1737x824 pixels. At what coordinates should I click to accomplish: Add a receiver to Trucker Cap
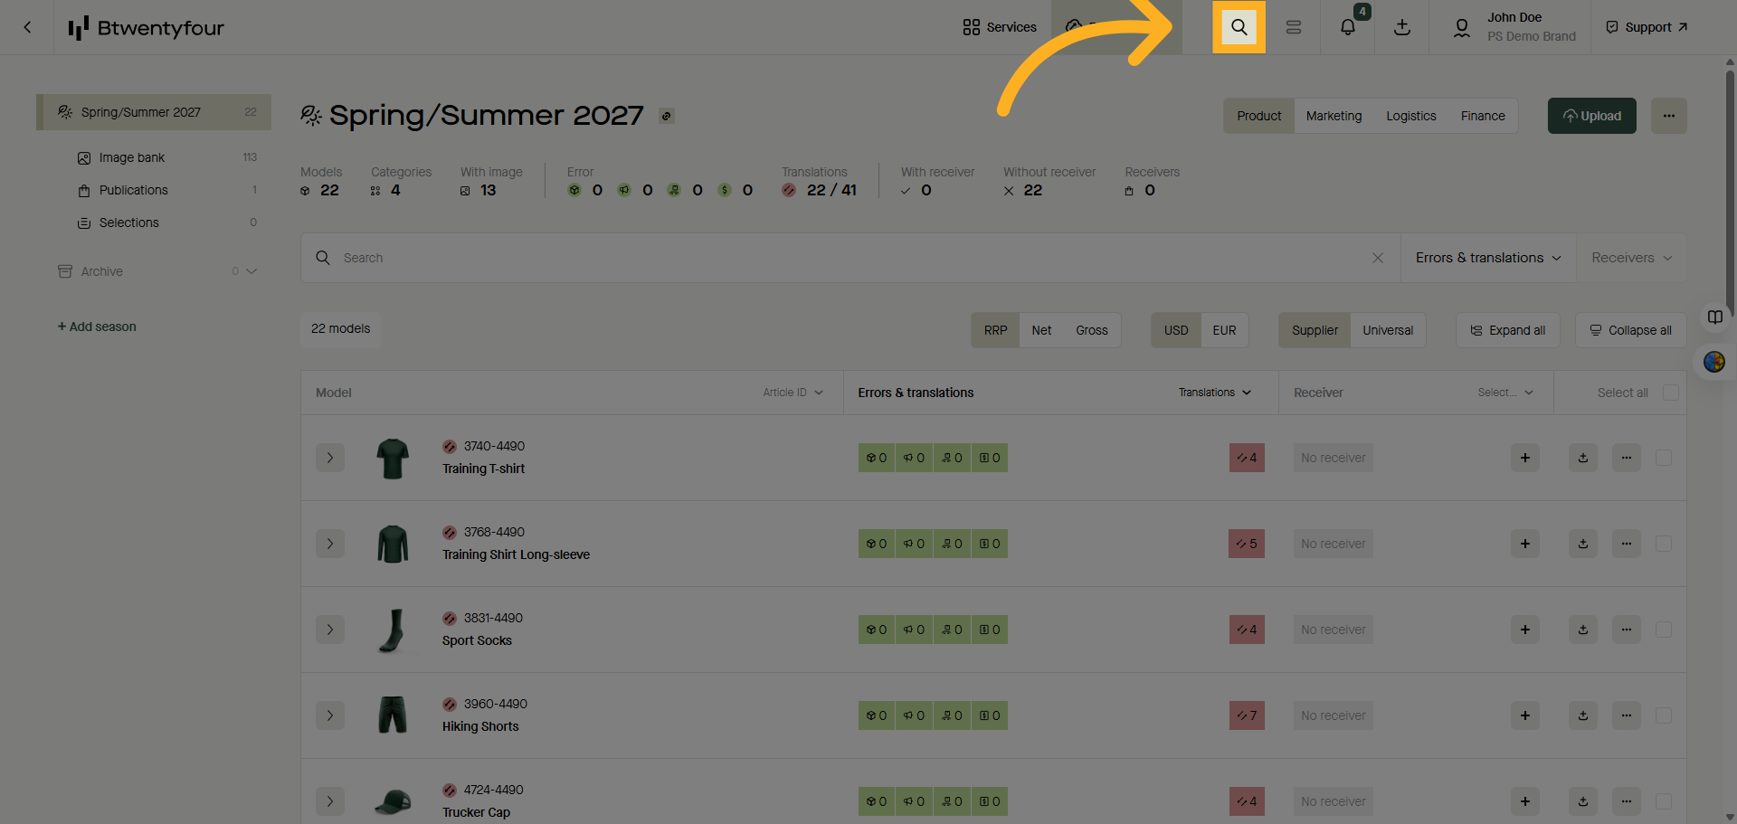point(1525,801)
